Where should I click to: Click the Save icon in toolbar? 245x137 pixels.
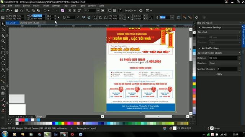point(16,11)
